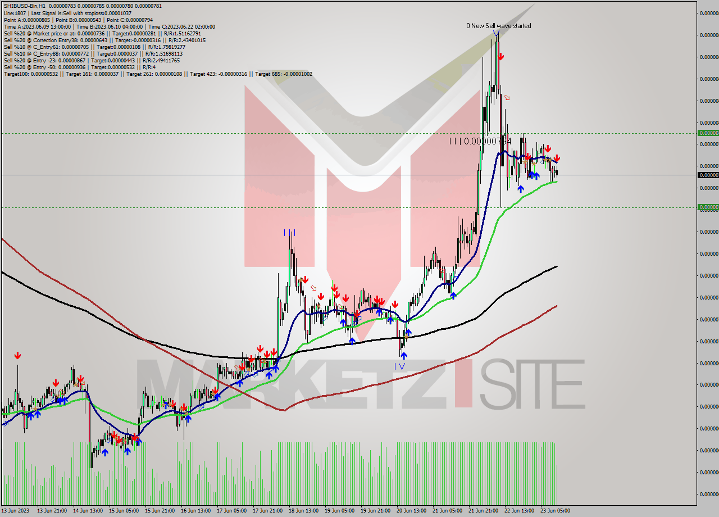Select the 'Sell %10 @ C_Entry88' line
Viewport: 719px width, 517px height.
[92, 53]
